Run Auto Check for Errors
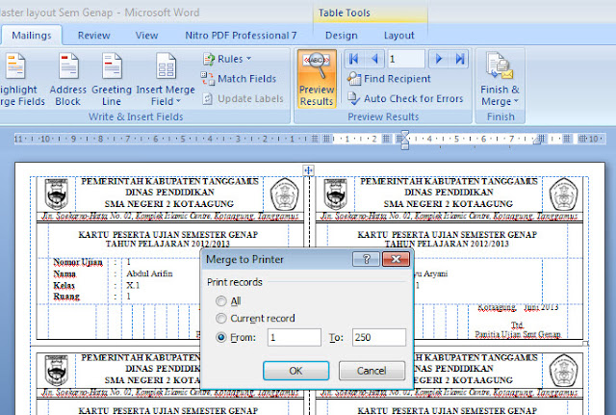Image resolution: width=616 pixels, height=415 pixels. 405,98
